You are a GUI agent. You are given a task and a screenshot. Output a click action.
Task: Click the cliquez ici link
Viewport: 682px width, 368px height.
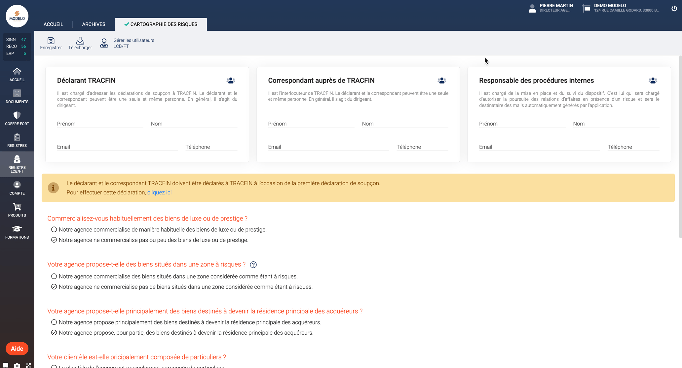click(x=159, y=192)
